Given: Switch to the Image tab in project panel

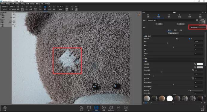Looking at the screenshot, I should (200, 16).
